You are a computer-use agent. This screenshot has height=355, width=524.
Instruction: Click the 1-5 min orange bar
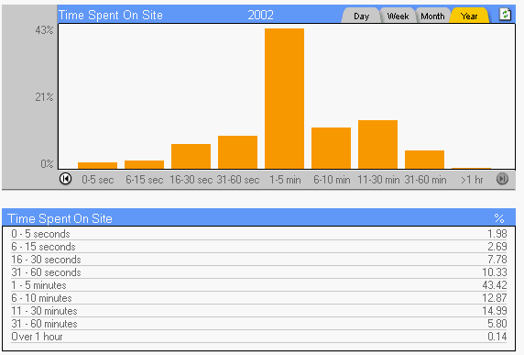tap(284, 99)
